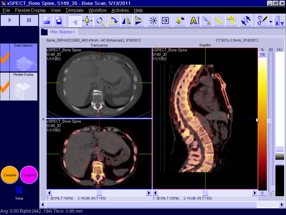Image resolution: width=286 pixels, height=215 pixels.
Task: Activate the pan/move tool
Action: (87, 20)
